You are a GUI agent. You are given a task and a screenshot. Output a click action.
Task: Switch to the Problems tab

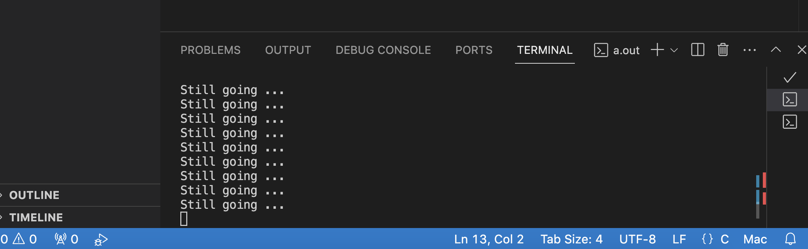click(210, 50)
